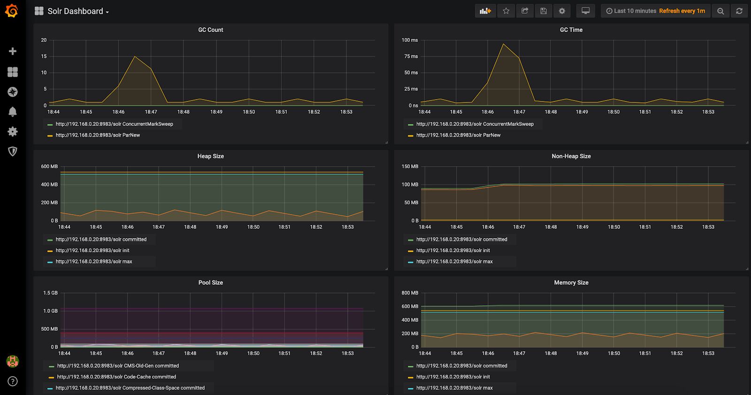Toggle solr committed series in Non-Heap Size legend

pos(462,239)
